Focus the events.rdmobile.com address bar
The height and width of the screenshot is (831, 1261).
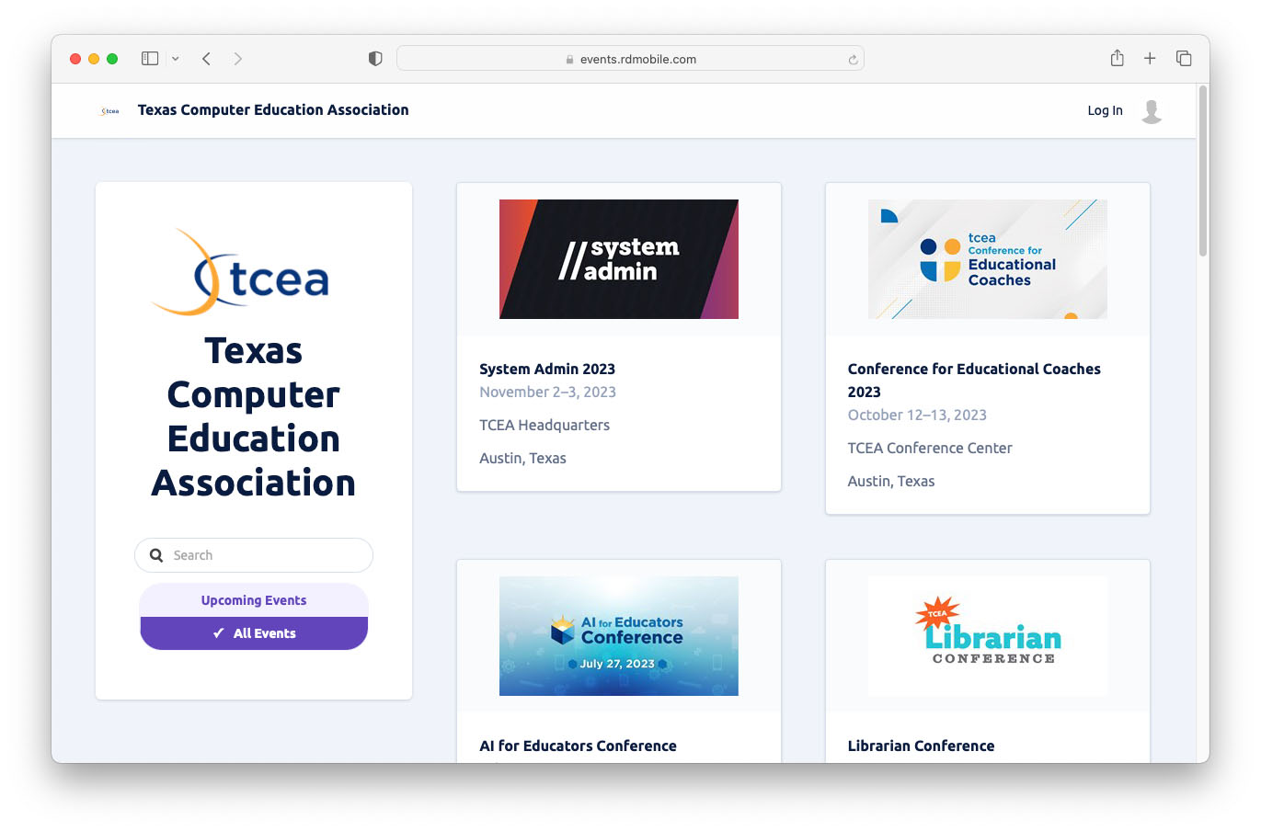[x=630, y=59]
